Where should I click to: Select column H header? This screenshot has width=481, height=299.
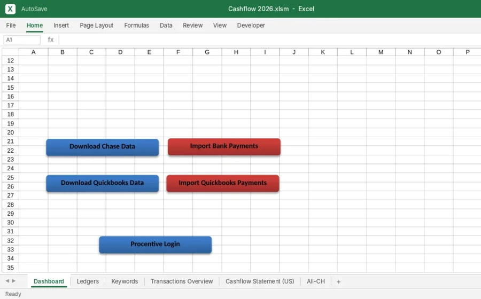[x=236, y=52]
